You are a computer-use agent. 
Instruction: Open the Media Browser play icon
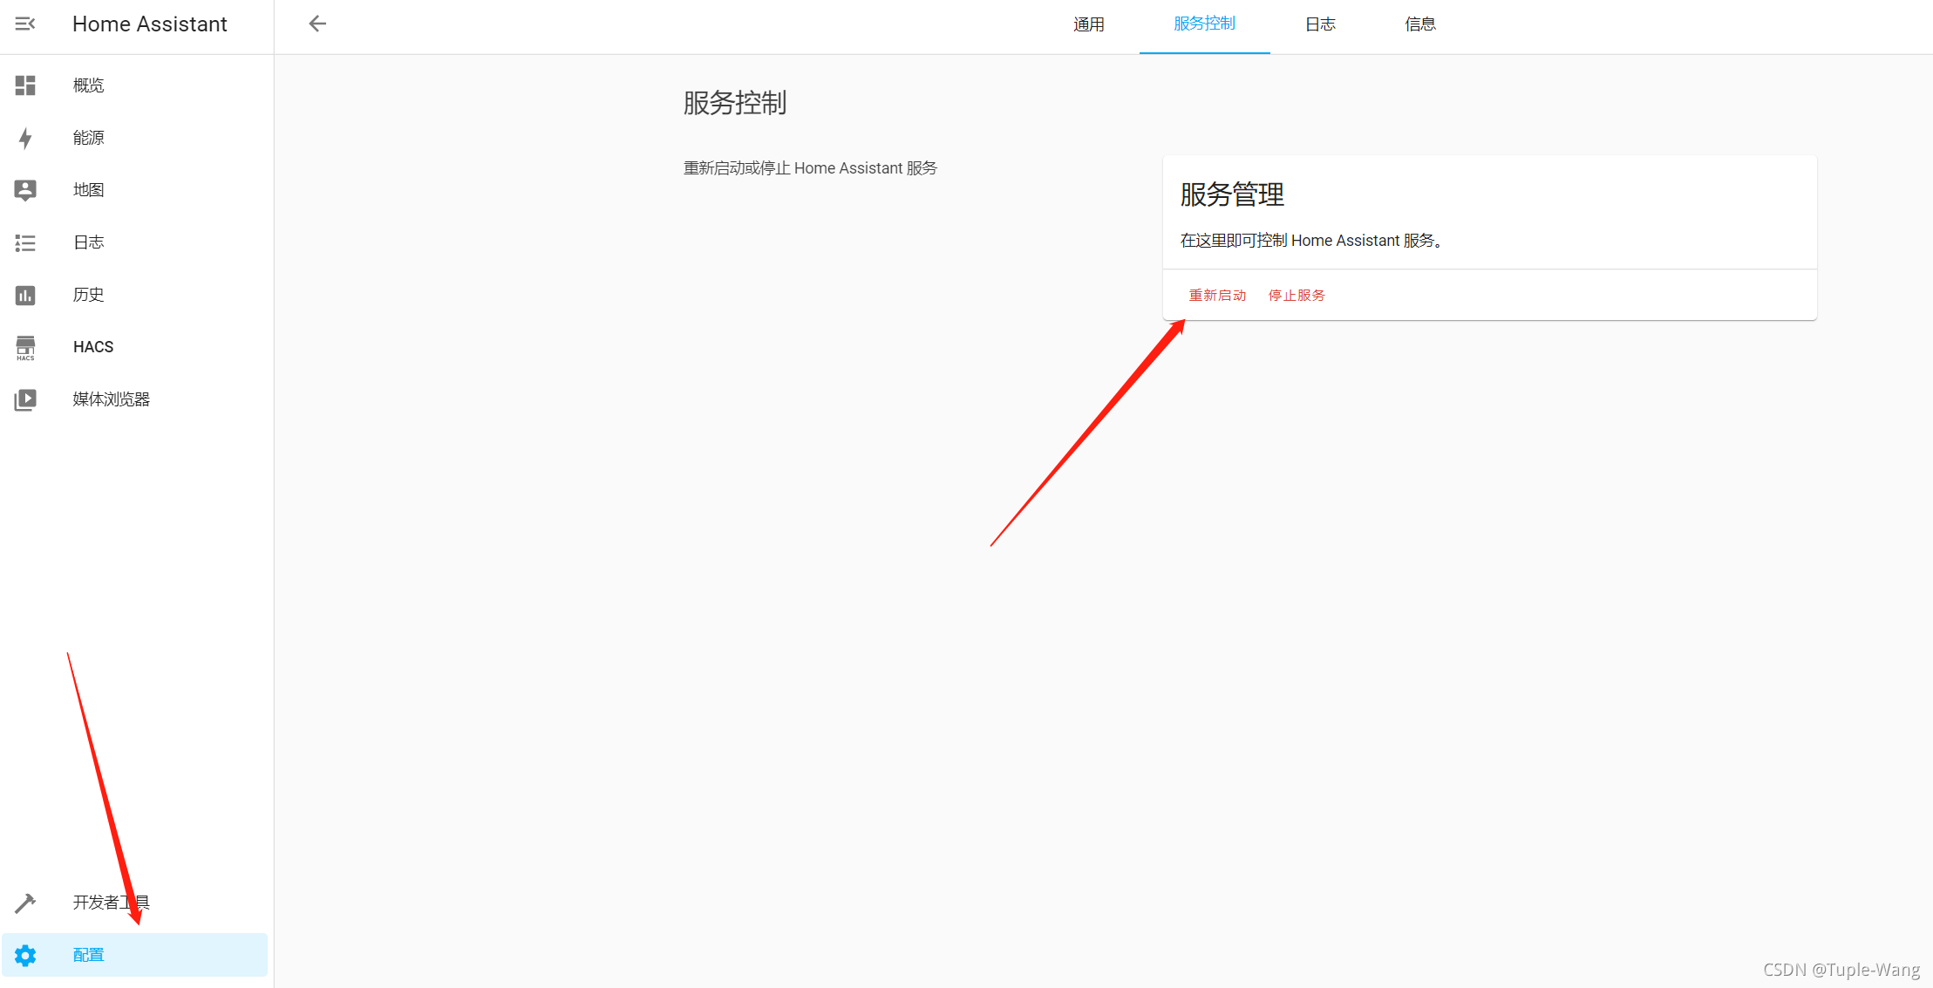point(25,399)
